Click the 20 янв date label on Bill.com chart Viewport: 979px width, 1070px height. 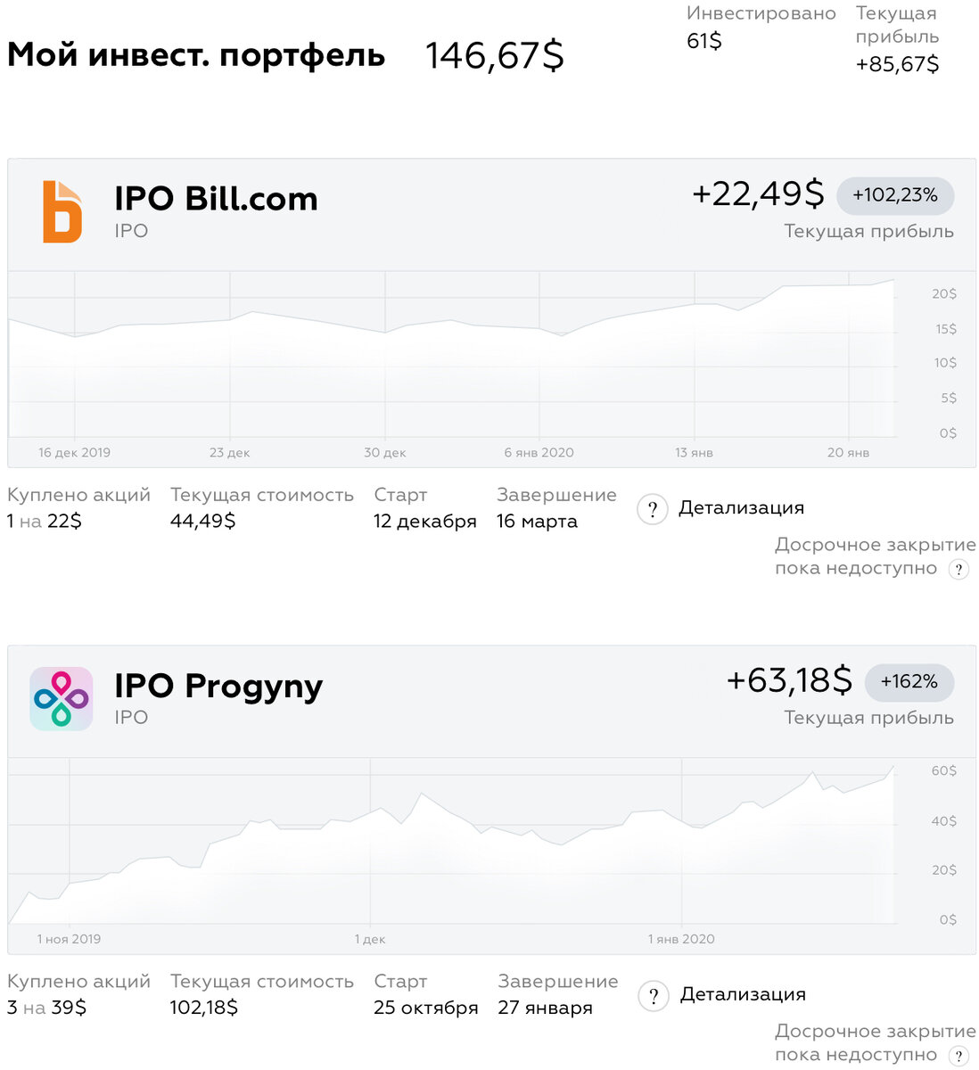(847, 452)
